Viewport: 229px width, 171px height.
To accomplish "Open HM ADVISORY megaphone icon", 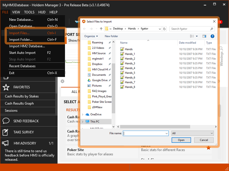I will point(6,143).
